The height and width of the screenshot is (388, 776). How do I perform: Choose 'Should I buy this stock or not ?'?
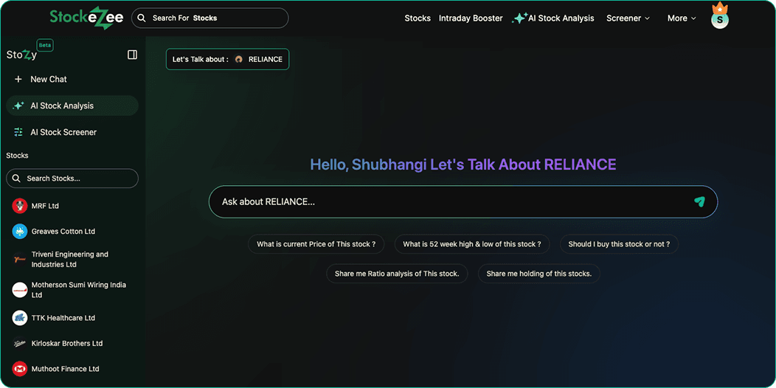[619, 244]
